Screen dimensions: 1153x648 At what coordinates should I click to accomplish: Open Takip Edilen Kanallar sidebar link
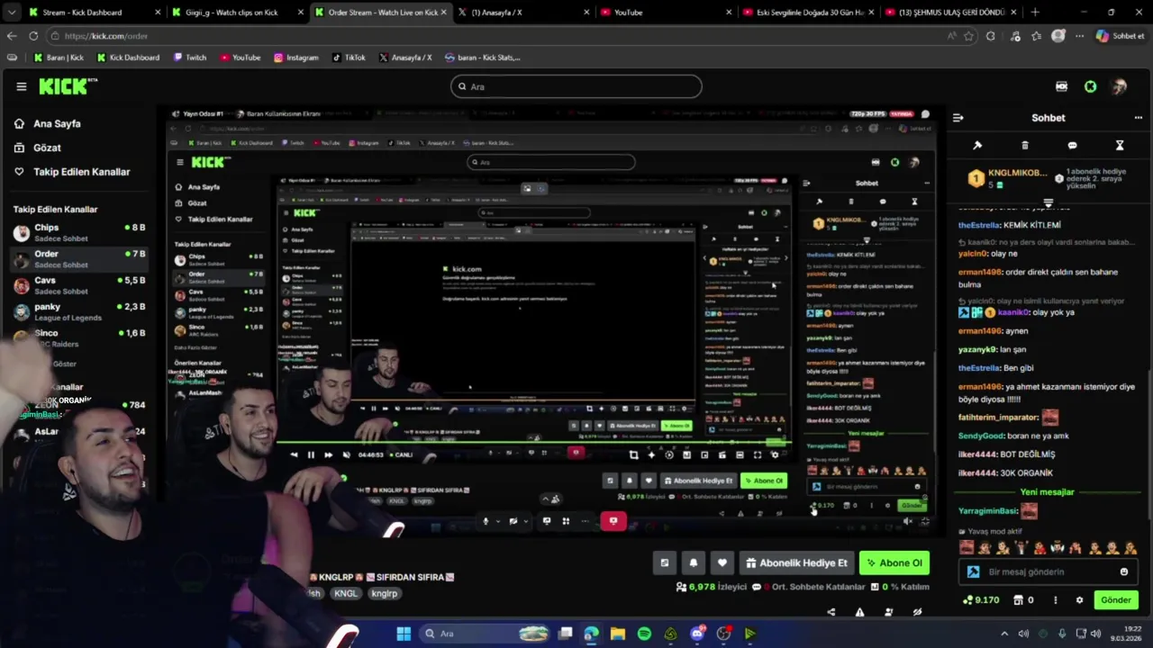coord(81,172)
